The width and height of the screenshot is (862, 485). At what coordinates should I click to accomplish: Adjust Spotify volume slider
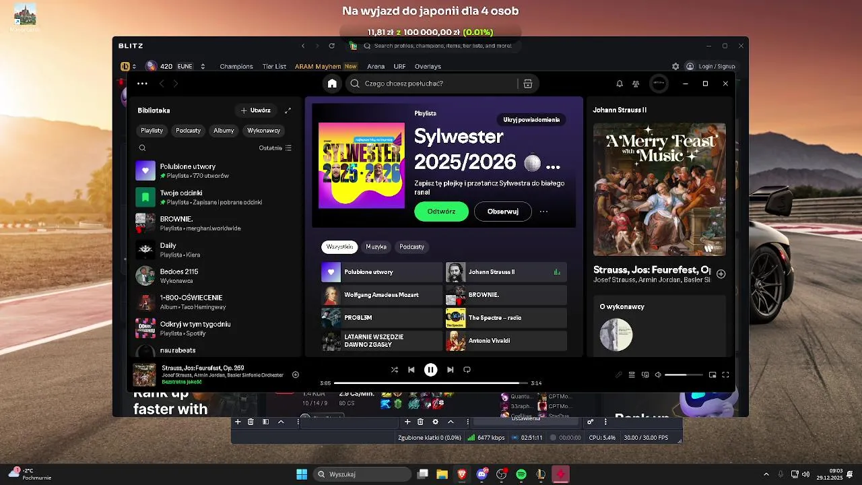(x=684, y=375)
